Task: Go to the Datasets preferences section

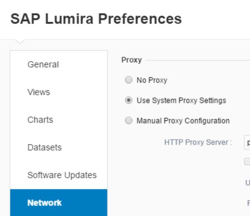Action: 59,148
